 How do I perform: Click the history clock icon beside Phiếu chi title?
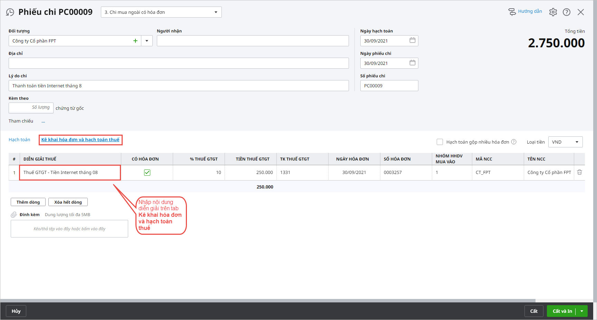pos(10,12)
